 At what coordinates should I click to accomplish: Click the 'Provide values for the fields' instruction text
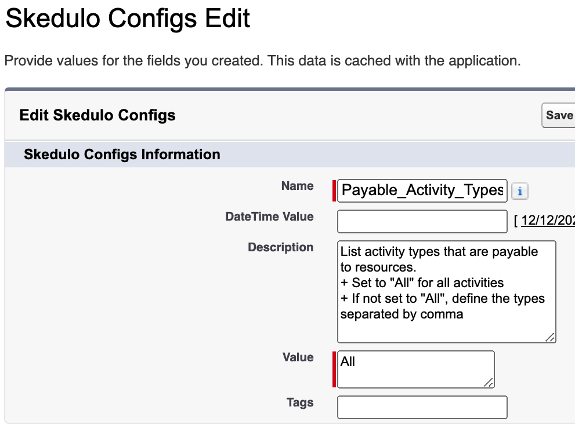(x=263, y=61)
